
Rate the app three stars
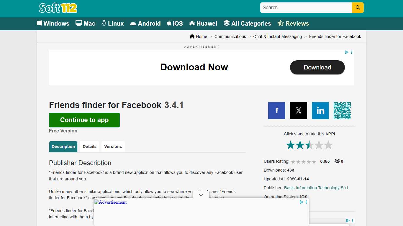(309, 145)
